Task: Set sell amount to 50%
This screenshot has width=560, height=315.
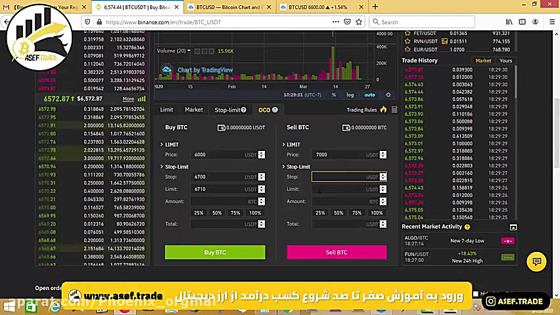Action: point(338,213)
